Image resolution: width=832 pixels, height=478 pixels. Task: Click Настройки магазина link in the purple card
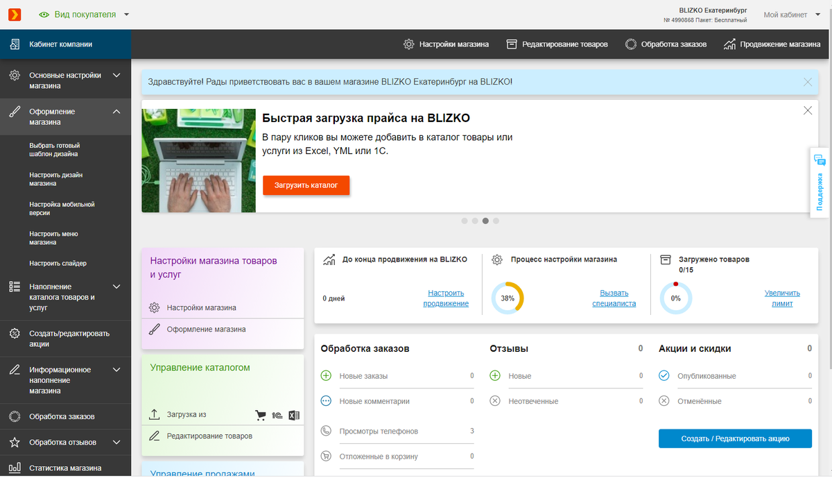pyautogui.click(x=201, y=307)
